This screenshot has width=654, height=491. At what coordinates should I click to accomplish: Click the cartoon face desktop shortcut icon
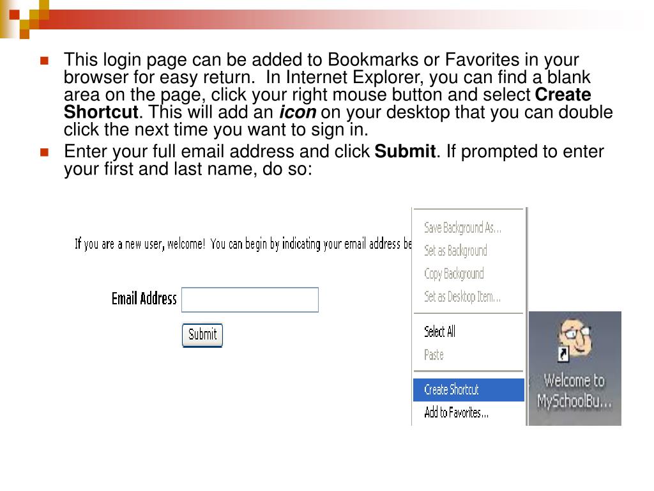pos(575,339)
